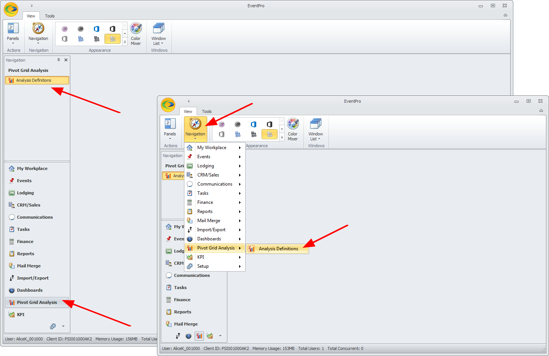
Task: Open Mail Merge in back window sidebar
Action: point(37,266)
